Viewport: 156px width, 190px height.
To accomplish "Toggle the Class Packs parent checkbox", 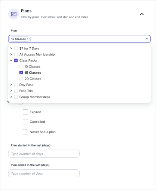I will [16, 60].
